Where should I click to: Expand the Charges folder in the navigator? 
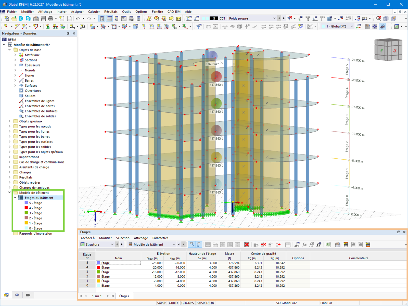tap(10, 172)
